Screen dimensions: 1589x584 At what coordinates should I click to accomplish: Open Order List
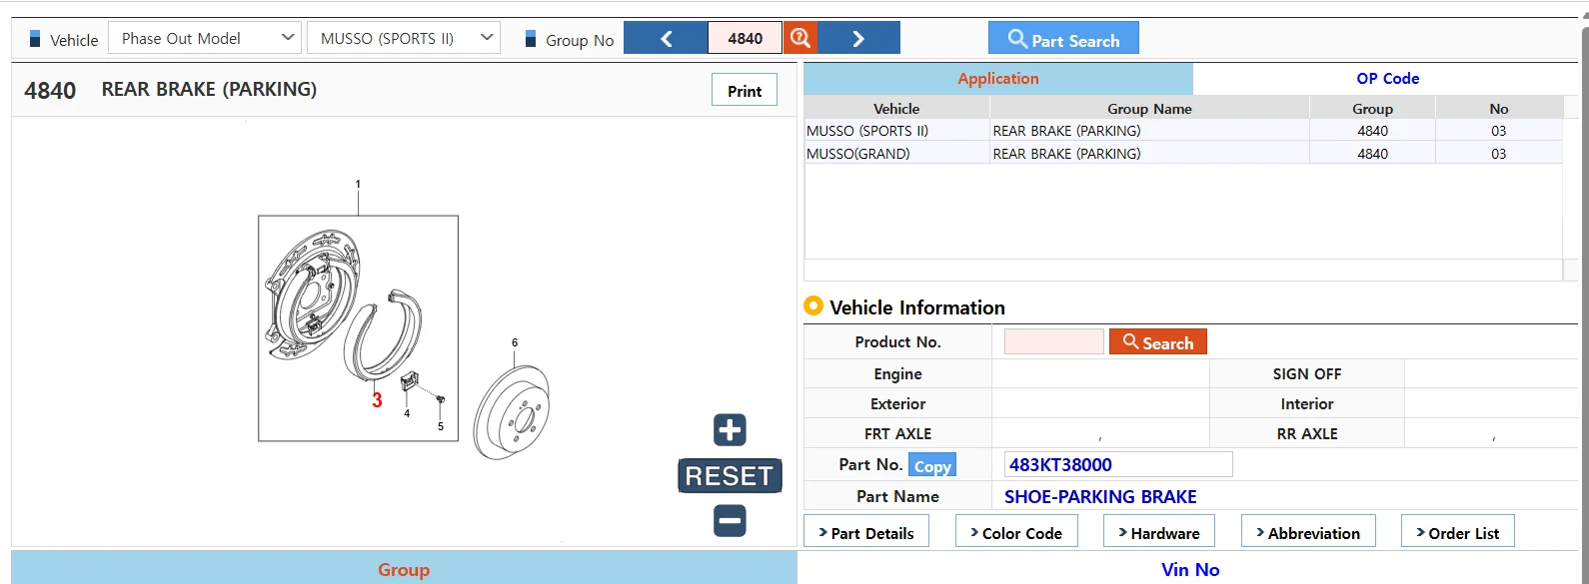(1458, 532)
